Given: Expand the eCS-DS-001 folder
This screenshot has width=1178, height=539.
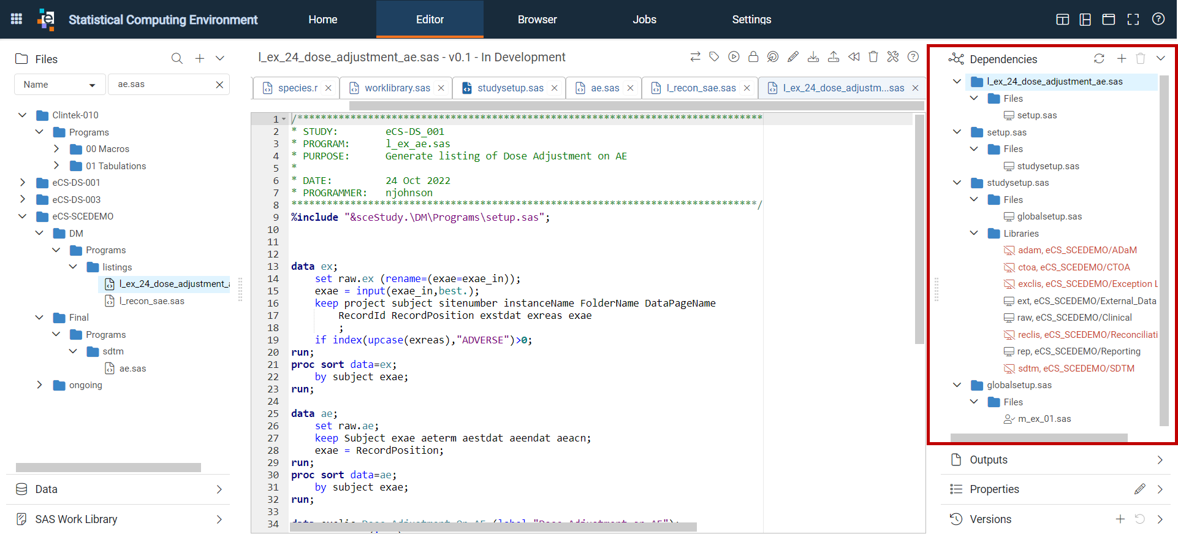Looking at the screenshot, I should [x=23, y=183].
